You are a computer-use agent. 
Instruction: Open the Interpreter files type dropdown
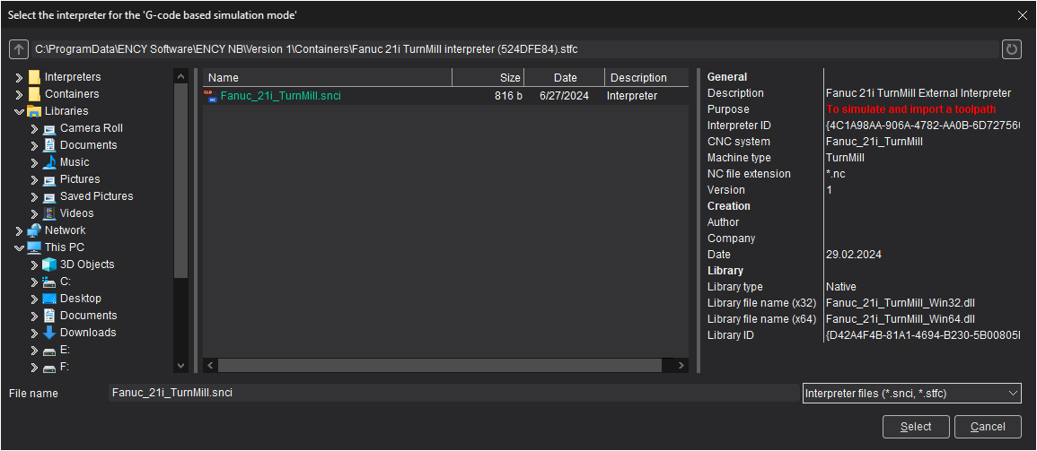tap(910, 394)
